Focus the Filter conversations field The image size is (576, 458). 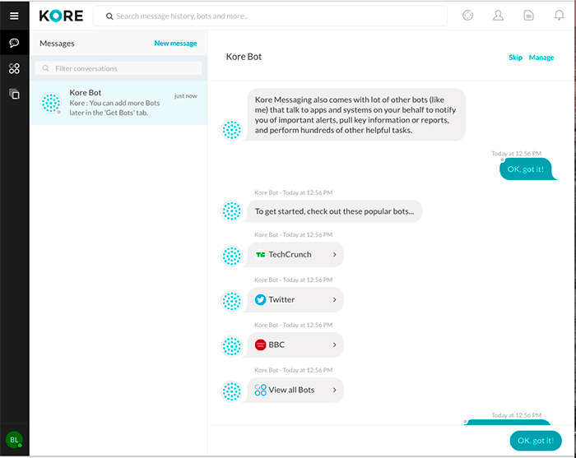(x=118, y=68)
